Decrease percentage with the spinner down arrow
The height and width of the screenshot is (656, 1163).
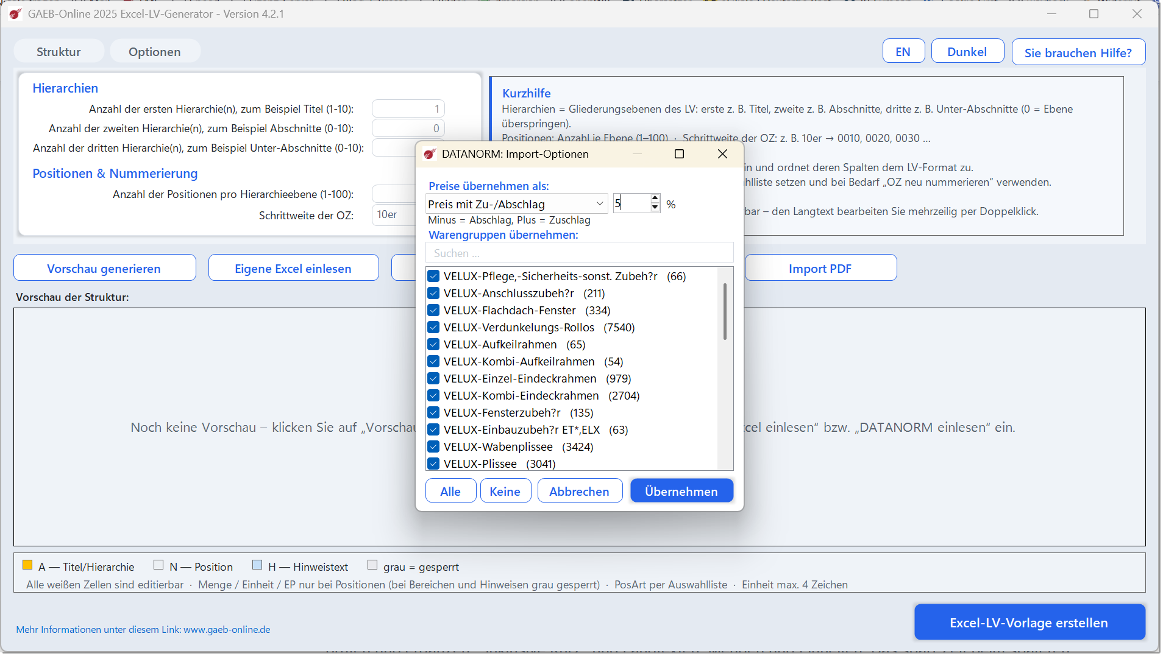point(655,208)
